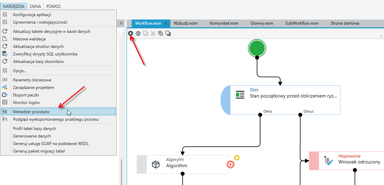
Task: Click Zweryfikuj skrypty SQL użytkownika
Action: (58, 54)
